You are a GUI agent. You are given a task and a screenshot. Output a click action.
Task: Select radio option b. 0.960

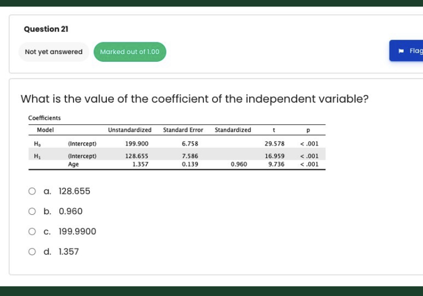(x=32, y=211)
